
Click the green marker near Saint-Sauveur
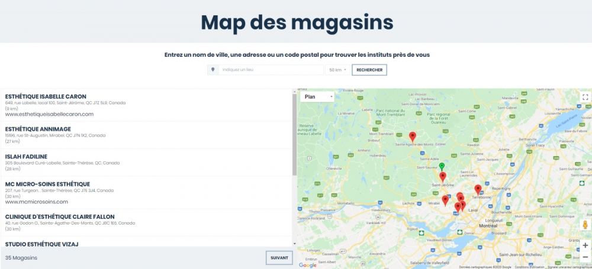tap(442, 166)
